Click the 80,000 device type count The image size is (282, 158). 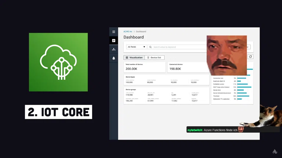pyautogui.click(x=150, y=82)
